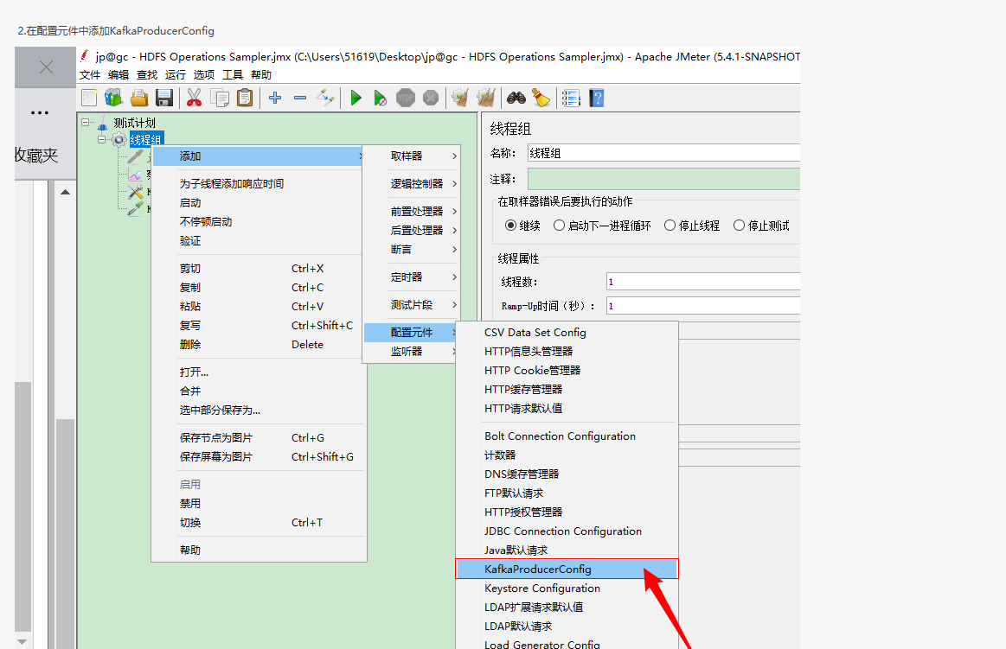1006x649 pixels.
Task: Choose 选中部分保存为... entry
Action: click(260, 410)
